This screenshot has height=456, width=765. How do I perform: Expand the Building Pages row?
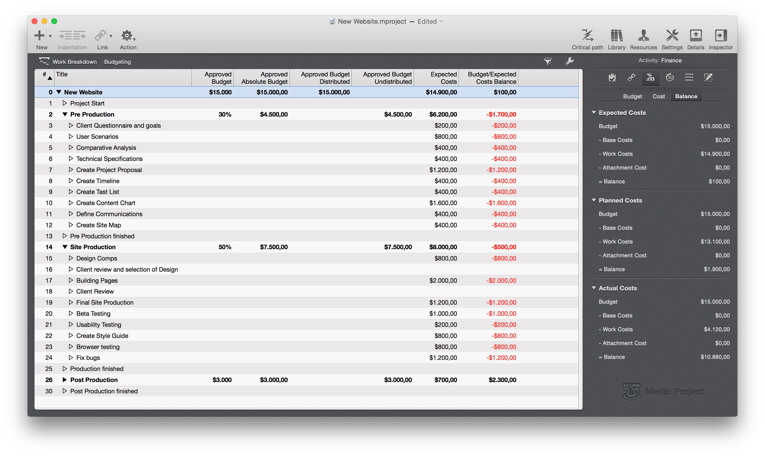pos(71,280)
